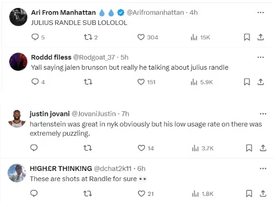The height and width of the screenshot is (207, 279).
Task: Like the tweet with 304 likes
Action: 141,37
